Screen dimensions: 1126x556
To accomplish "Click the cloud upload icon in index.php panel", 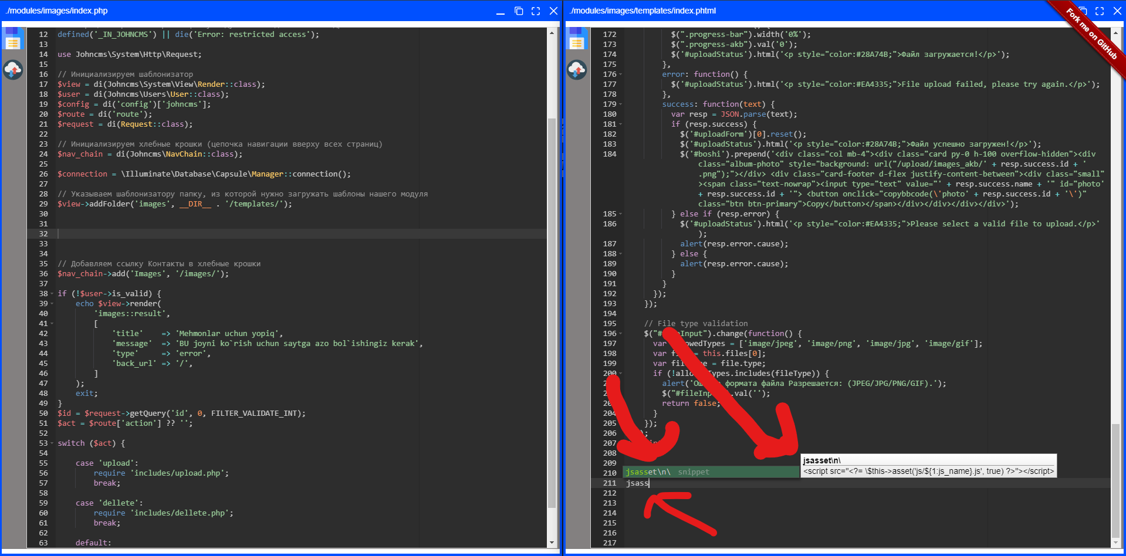I will coord(13,70).
